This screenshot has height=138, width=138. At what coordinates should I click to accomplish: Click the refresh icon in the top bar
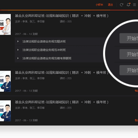pos(122,5)
